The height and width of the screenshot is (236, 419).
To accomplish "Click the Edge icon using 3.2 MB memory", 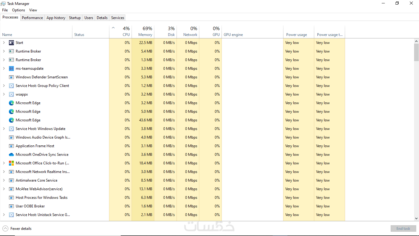I will (11, 103).
